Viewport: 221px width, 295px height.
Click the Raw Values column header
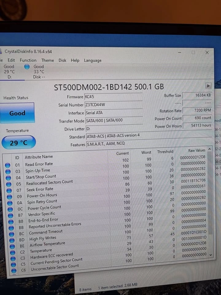tap(196, 151)
